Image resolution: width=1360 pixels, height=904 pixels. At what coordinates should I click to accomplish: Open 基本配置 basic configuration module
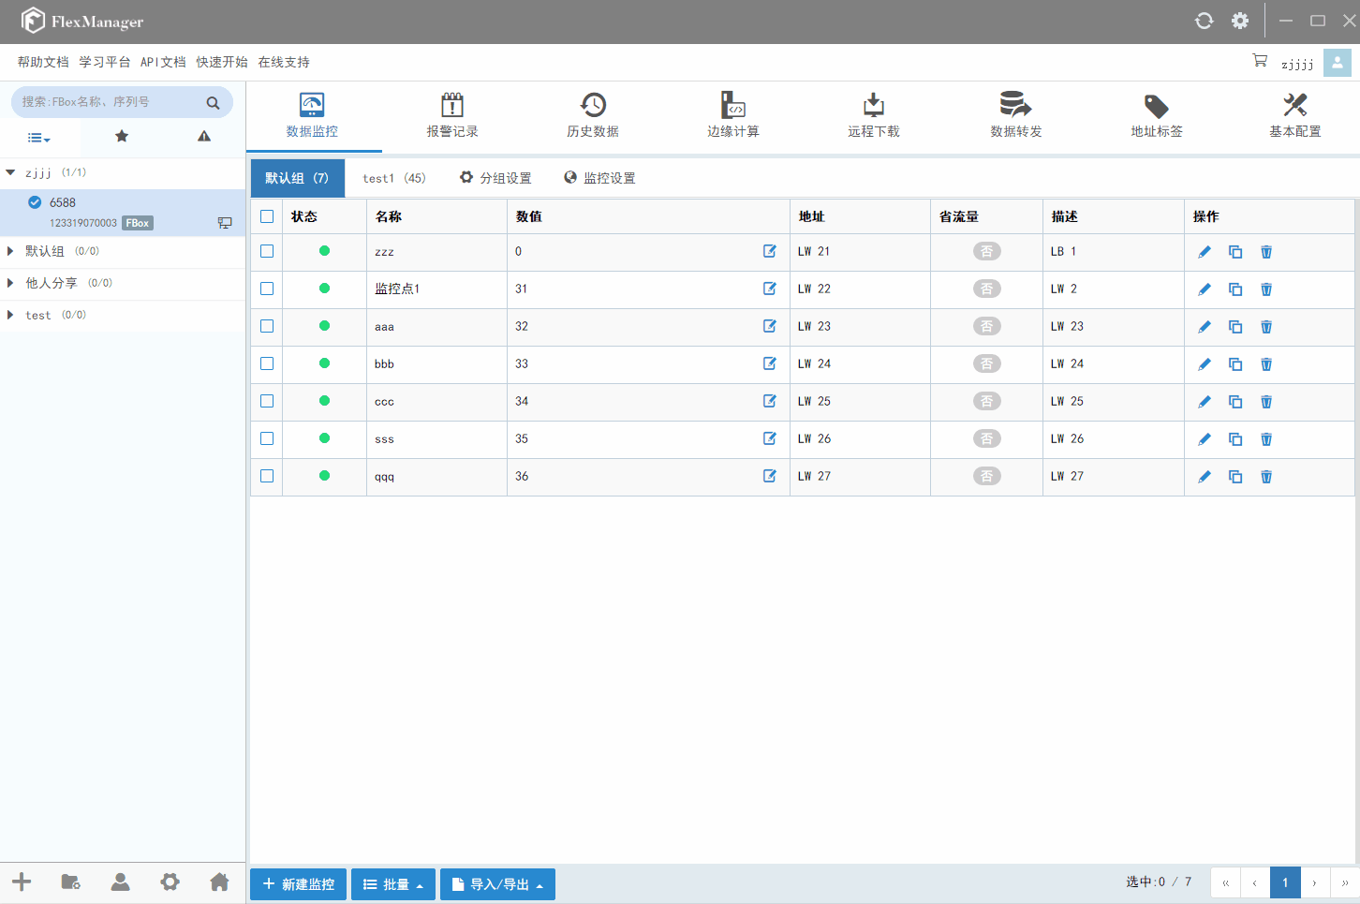pos(1295,115)
